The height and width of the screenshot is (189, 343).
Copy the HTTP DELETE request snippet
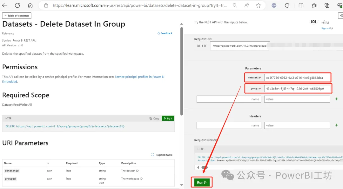[154, 118]
